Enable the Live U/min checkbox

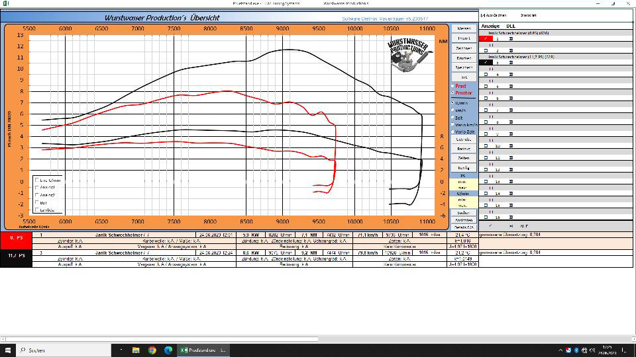[x=37, y=180]
